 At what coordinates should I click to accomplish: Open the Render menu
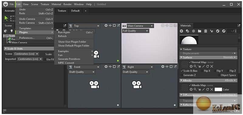pyautogui.click(x=67, y=4)
